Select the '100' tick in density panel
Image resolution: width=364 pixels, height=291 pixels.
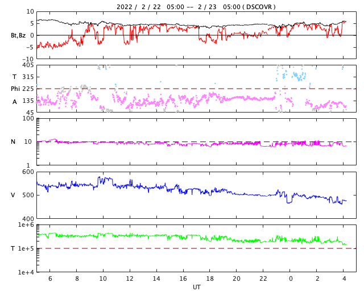pyautogui.click(x=28, y=118)
